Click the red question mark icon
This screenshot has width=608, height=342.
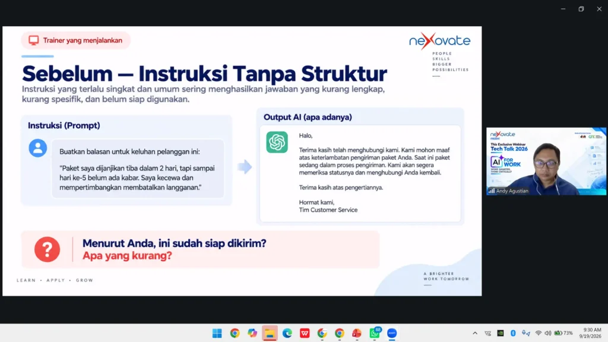pyautogui.click(x=47, y=249)
